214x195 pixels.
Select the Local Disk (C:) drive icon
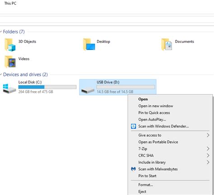[x=9, y=88]
